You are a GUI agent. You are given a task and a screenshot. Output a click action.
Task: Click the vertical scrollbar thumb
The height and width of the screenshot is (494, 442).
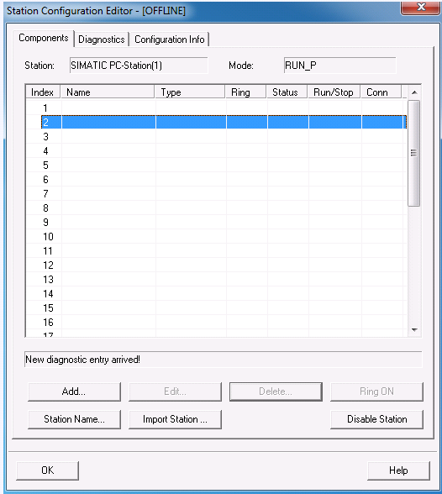(x=413, y=153)
